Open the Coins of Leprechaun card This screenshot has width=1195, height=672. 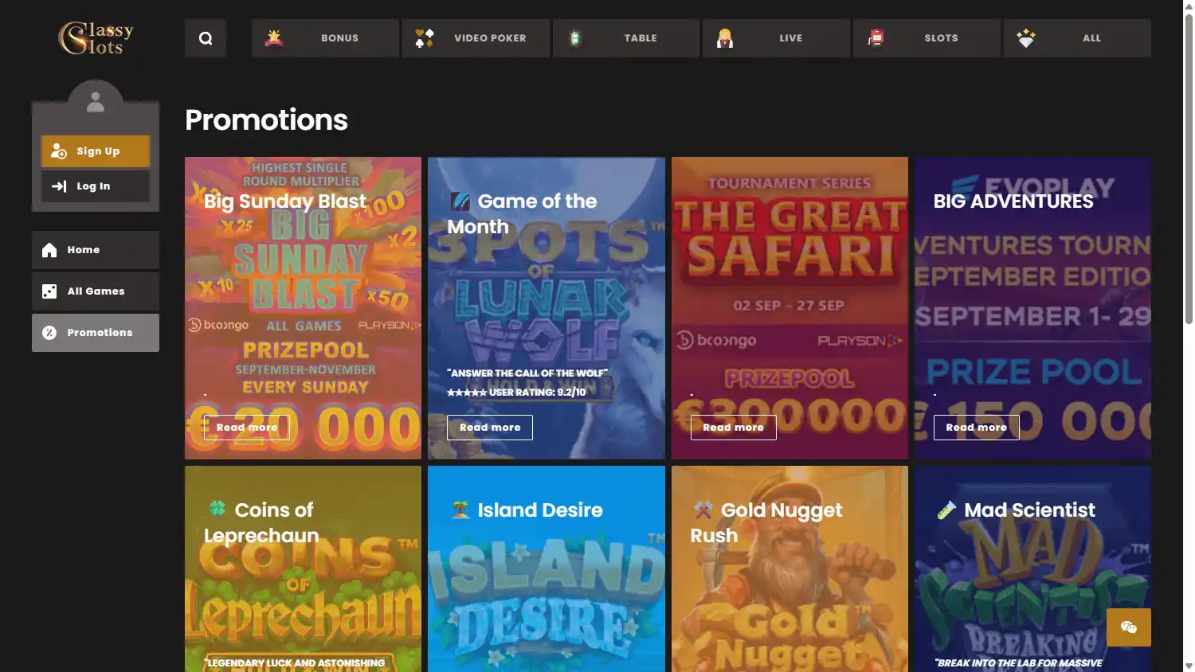coord(303,568)
